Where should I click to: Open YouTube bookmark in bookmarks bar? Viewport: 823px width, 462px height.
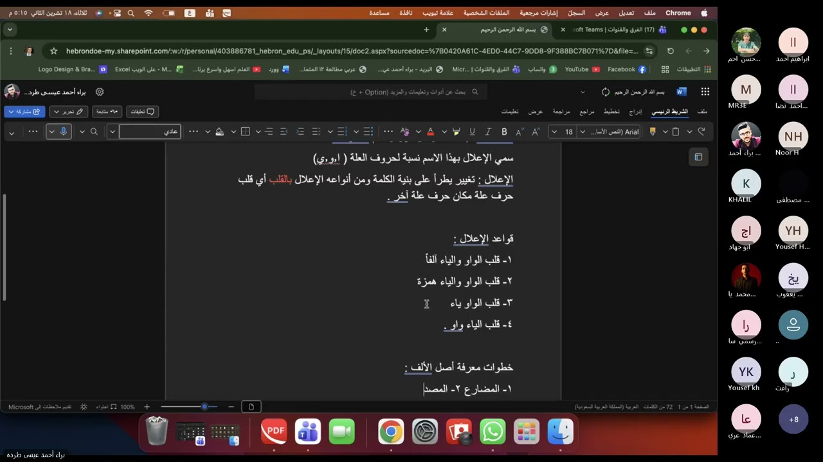point(582,69)
